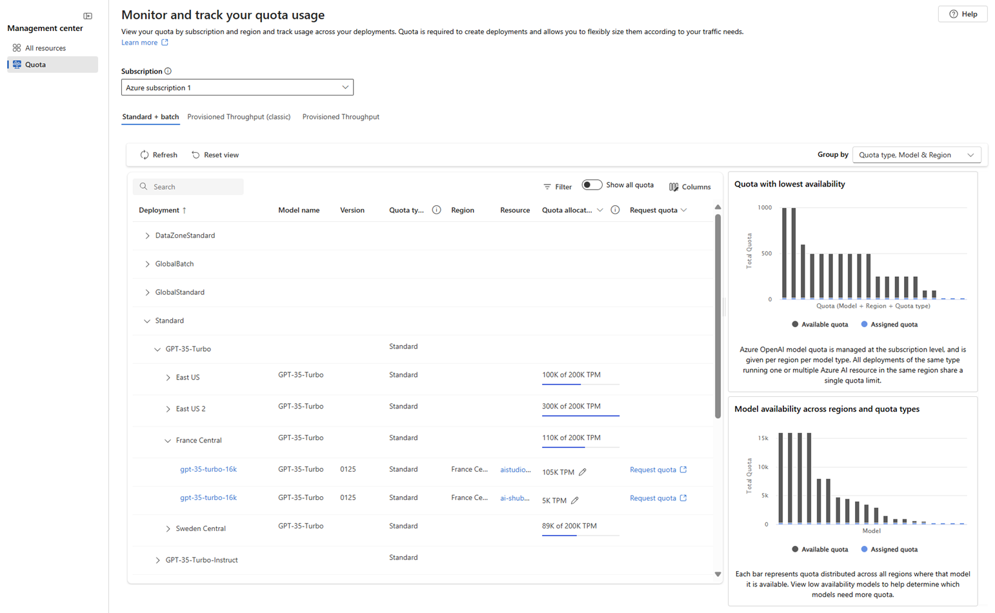Collapse the Management center pane icon

(x=87, y=15)
